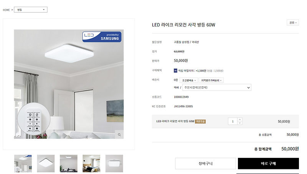Click the Samsung LED badge on image

[102, 37]
